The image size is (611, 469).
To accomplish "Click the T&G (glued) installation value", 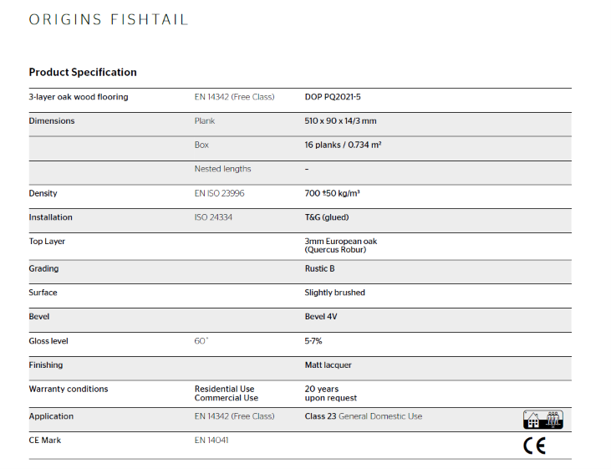I will (x=327, y=217).
